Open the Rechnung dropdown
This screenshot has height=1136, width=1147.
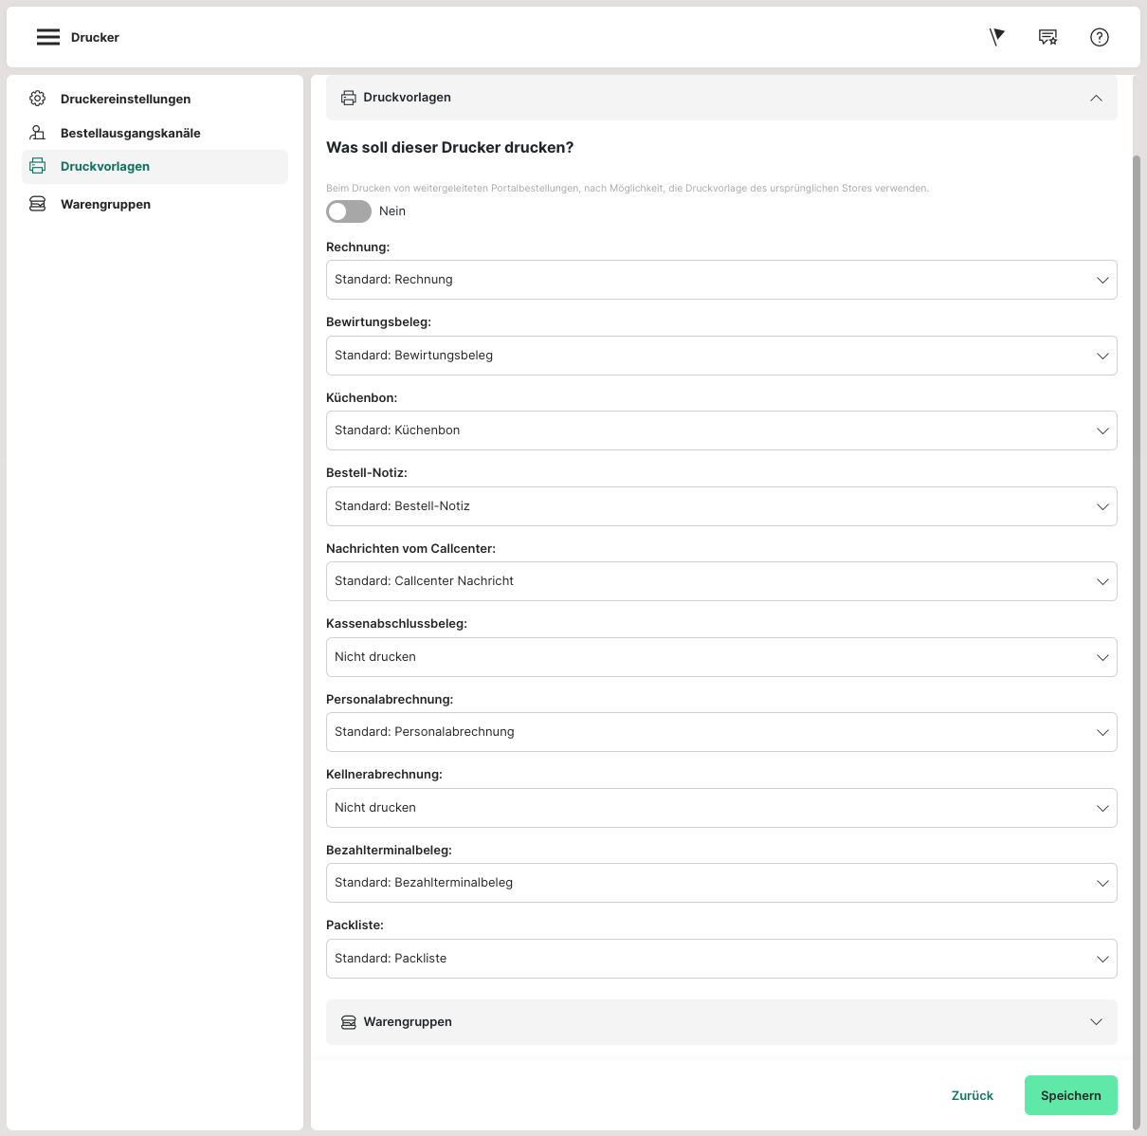(x=720, y=280)
